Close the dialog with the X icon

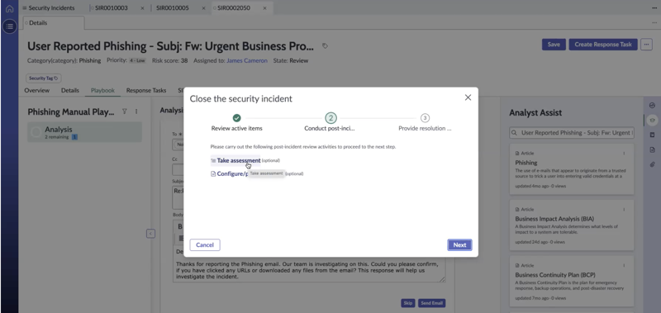(468, 97)
